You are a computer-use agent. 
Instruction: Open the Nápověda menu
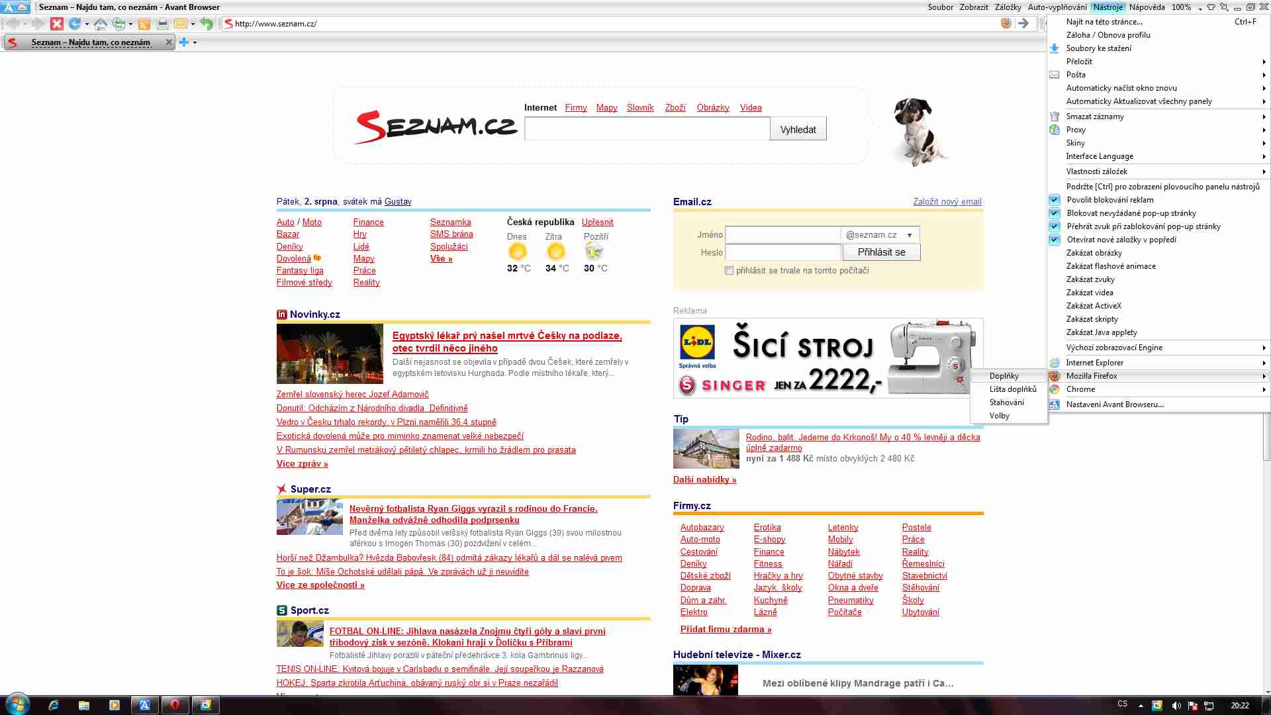click(1147, 7)
